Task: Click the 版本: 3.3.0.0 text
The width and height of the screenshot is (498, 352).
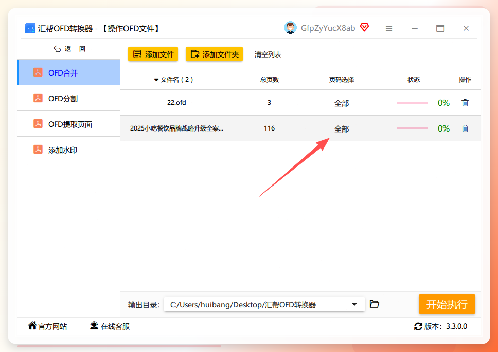Action: pyautogui.click(x=446, y=326)
